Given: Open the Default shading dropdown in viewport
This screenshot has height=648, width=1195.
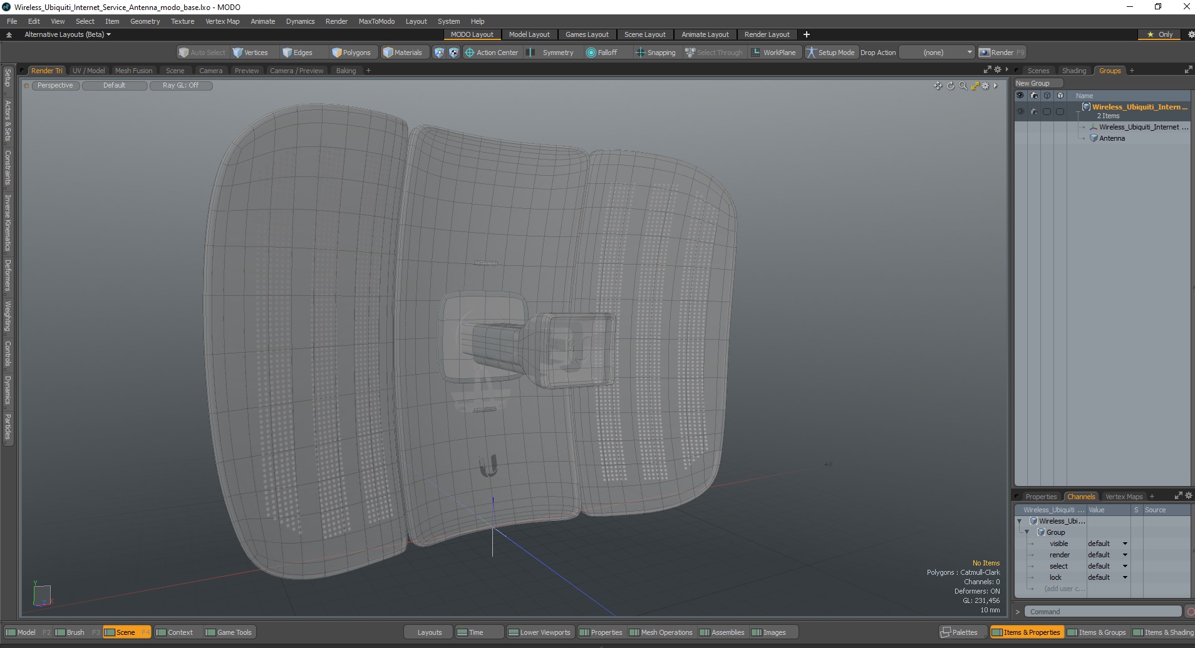Looking at the screenshot, I should 115,86.
